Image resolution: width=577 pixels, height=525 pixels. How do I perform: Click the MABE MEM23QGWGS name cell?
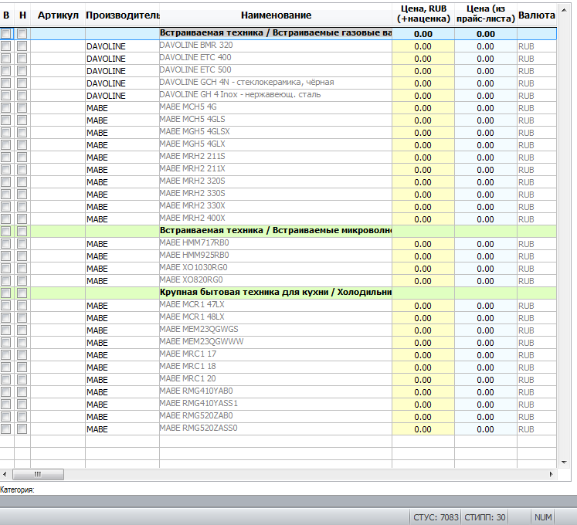(276, 330)
